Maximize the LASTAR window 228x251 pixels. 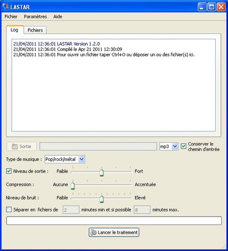click(x=212, y=7)
